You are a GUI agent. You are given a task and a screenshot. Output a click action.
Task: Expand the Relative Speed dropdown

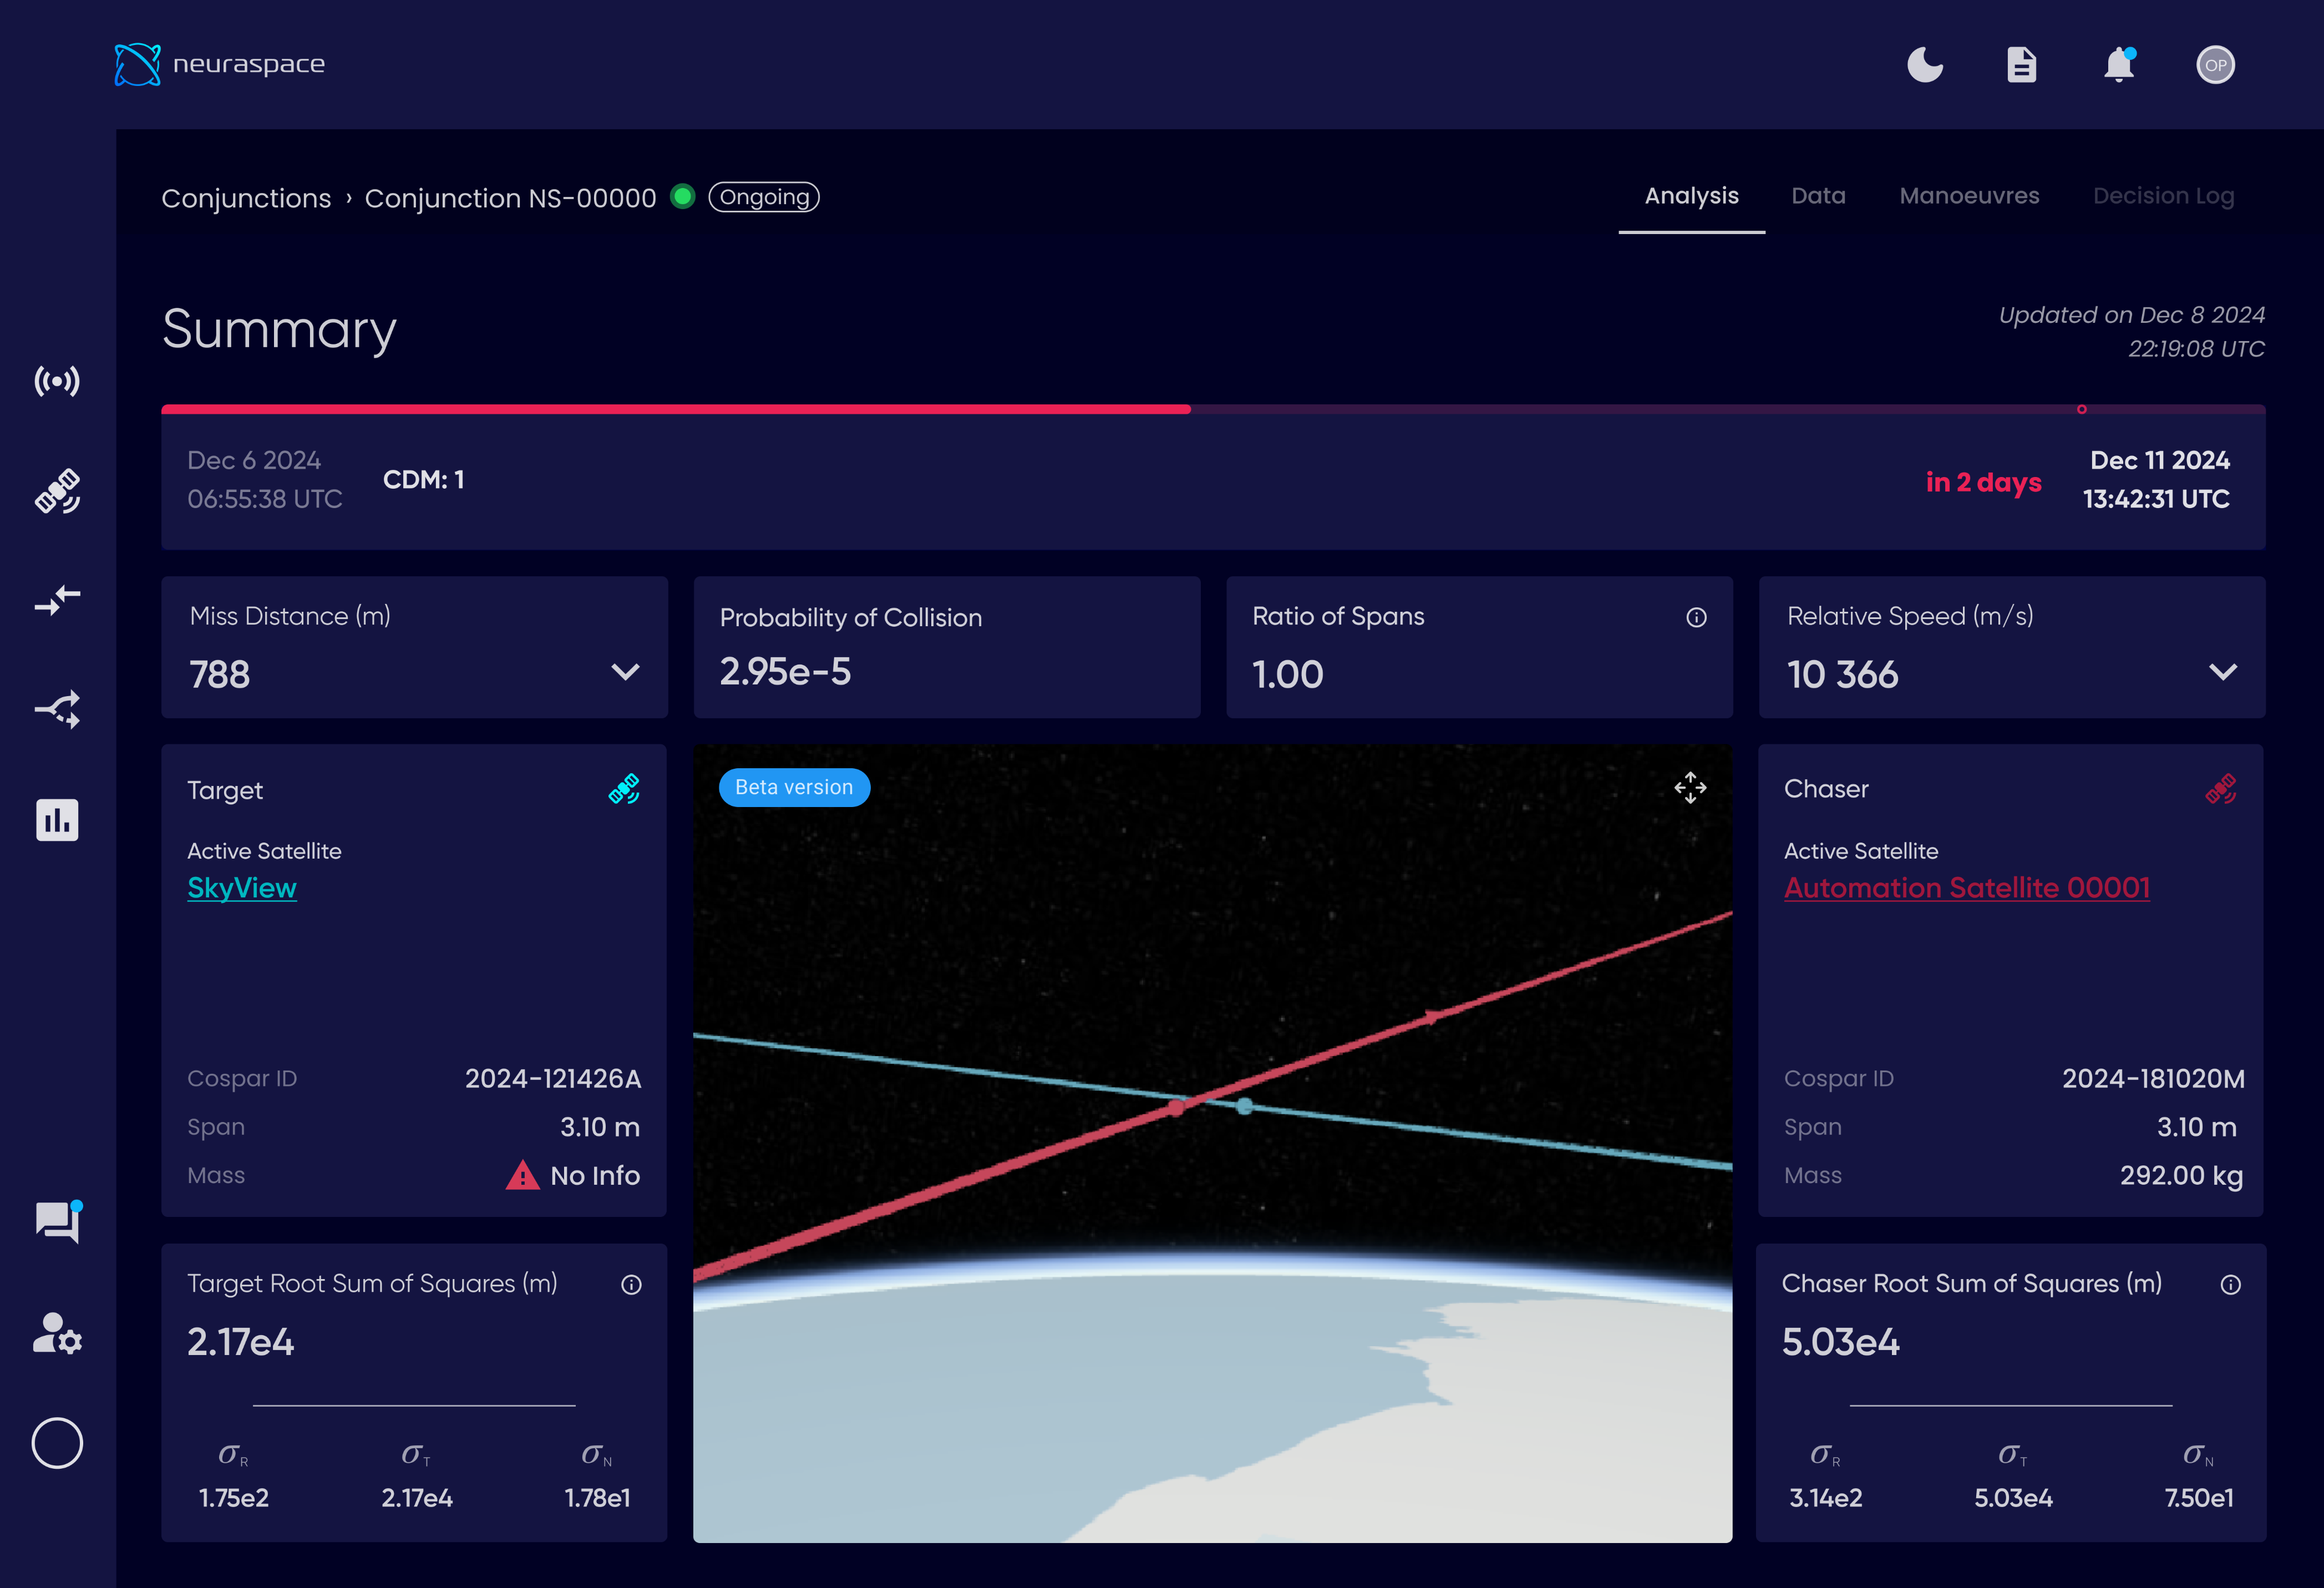coord(2222,672)
